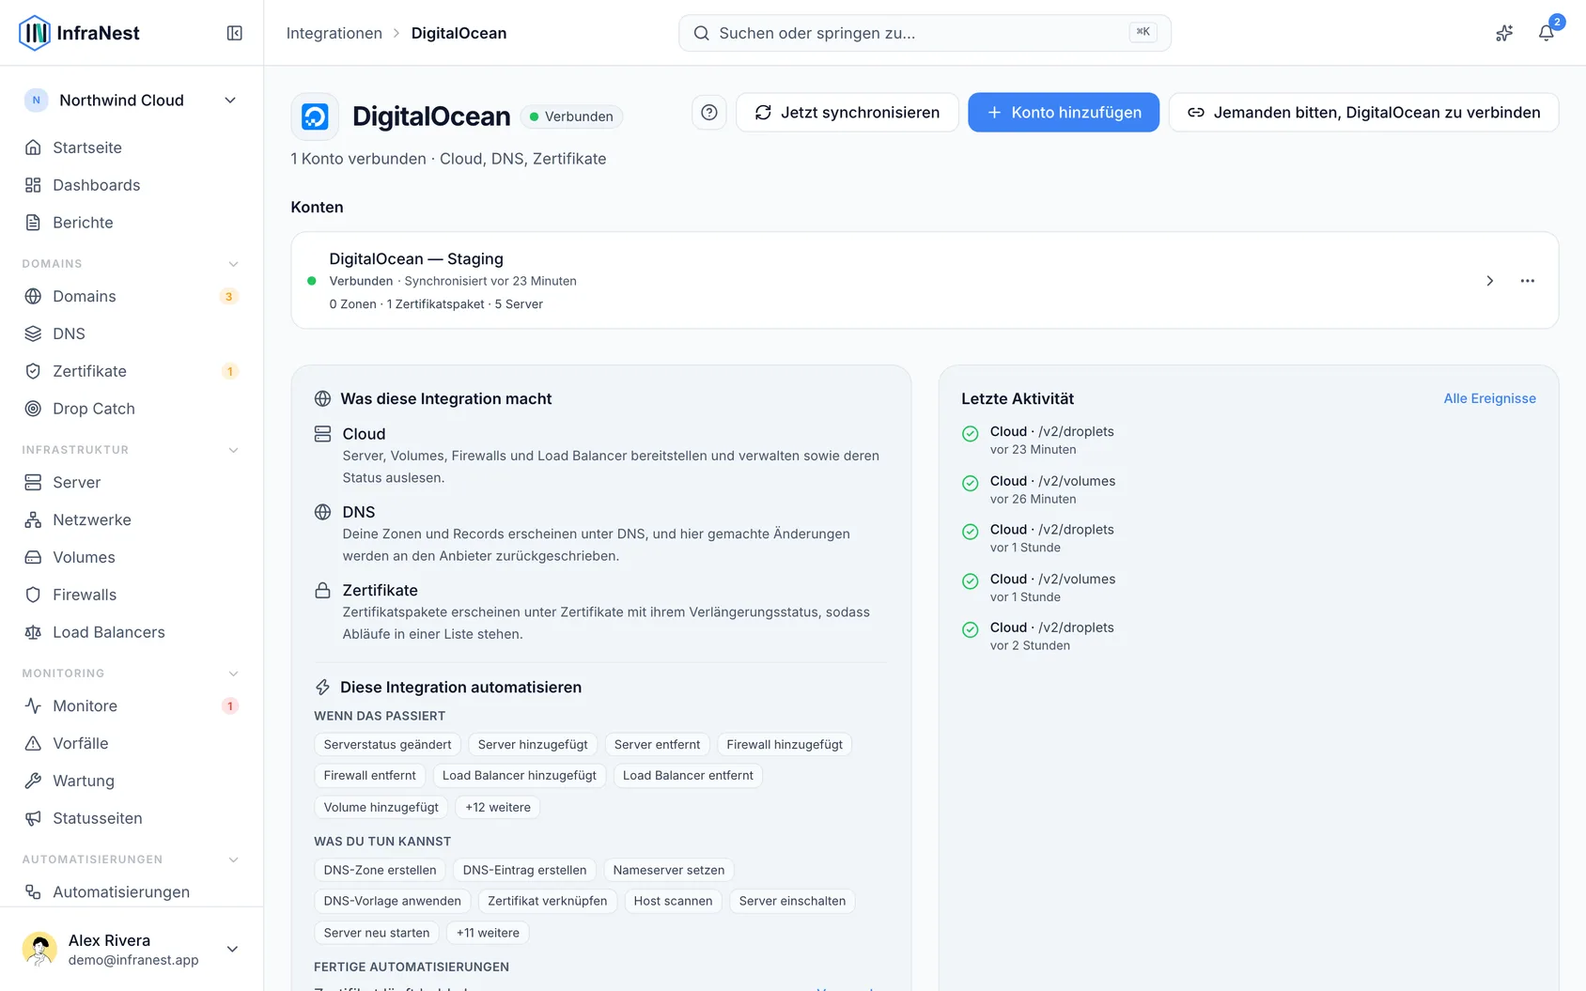Collapse the AUTOMATISIERUNGEN sidebar section
The image size is (1586, 991).
[x=233, y=859]
